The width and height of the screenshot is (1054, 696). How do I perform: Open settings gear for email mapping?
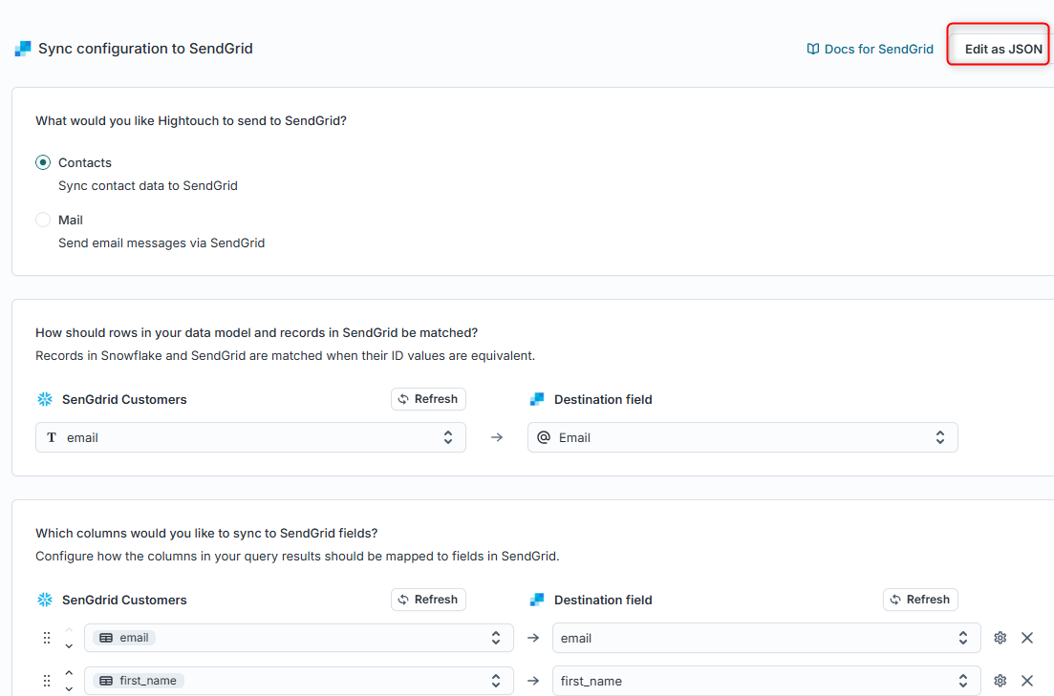[x=1000, y=638]
